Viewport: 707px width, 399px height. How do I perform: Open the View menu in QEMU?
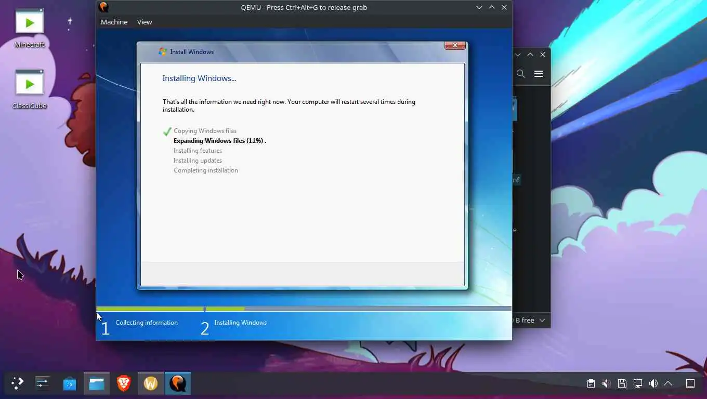coord(145,22)
